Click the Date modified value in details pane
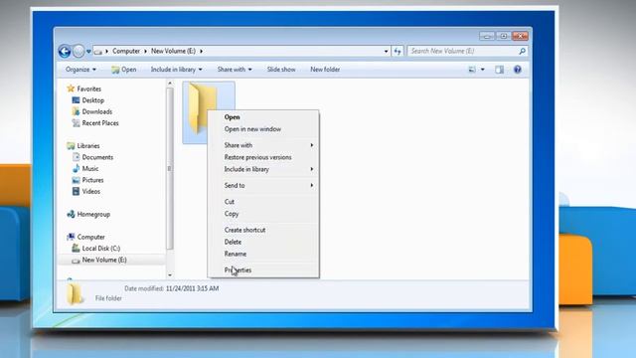The width and height of the screenshot is (636, 358). point(192,288)
